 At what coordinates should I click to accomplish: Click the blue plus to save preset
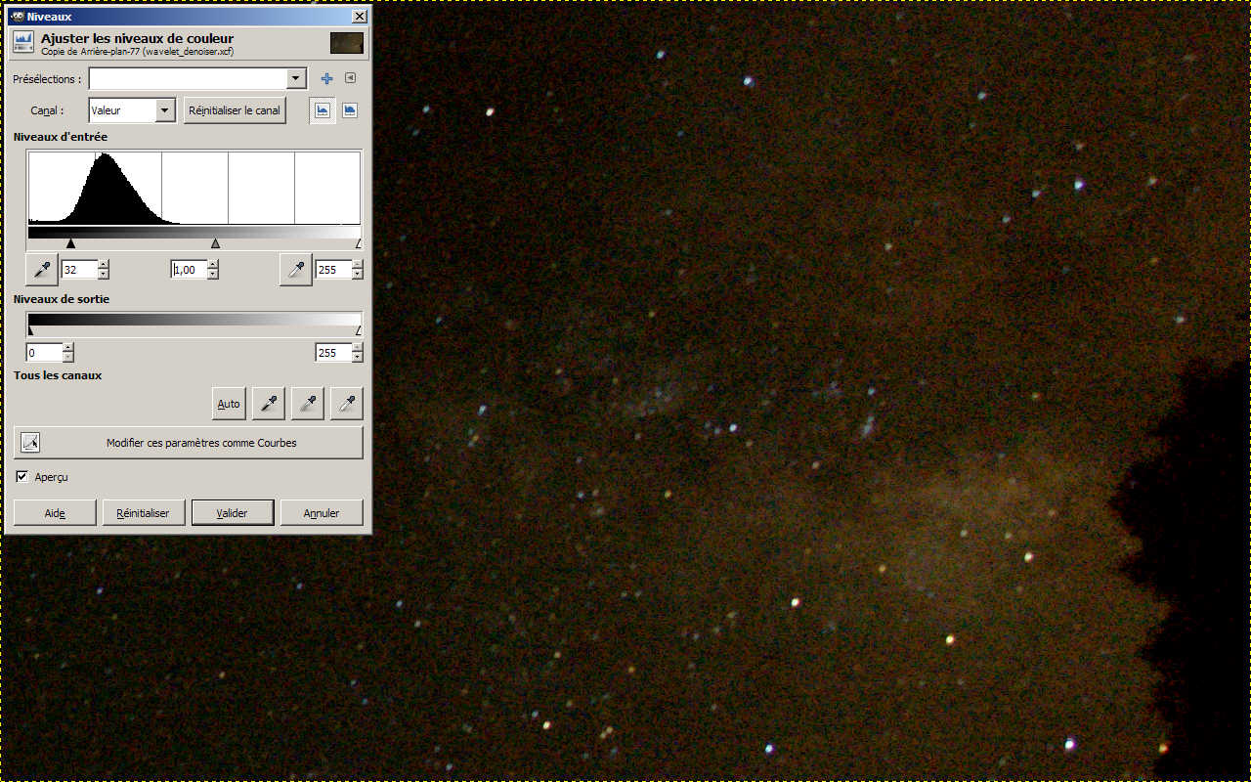coord(326,79)
